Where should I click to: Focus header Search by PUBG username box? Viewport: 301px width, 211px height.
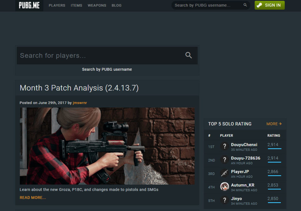point(207,5)
